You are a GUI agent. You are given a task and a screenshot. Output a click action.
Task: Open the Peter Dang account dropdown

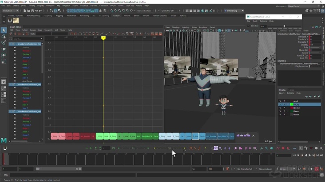pyautogui.click(x=234, y=11)
